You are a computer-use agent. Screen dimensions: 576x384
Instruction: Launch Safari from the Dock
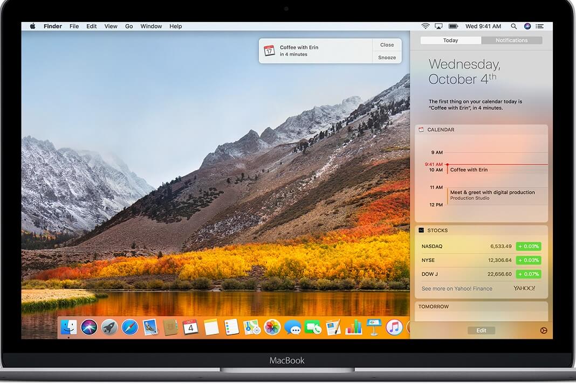(129, 327)
